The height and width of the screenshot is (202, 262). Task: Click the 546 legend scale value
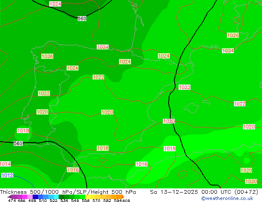click(x=75, y=200)
